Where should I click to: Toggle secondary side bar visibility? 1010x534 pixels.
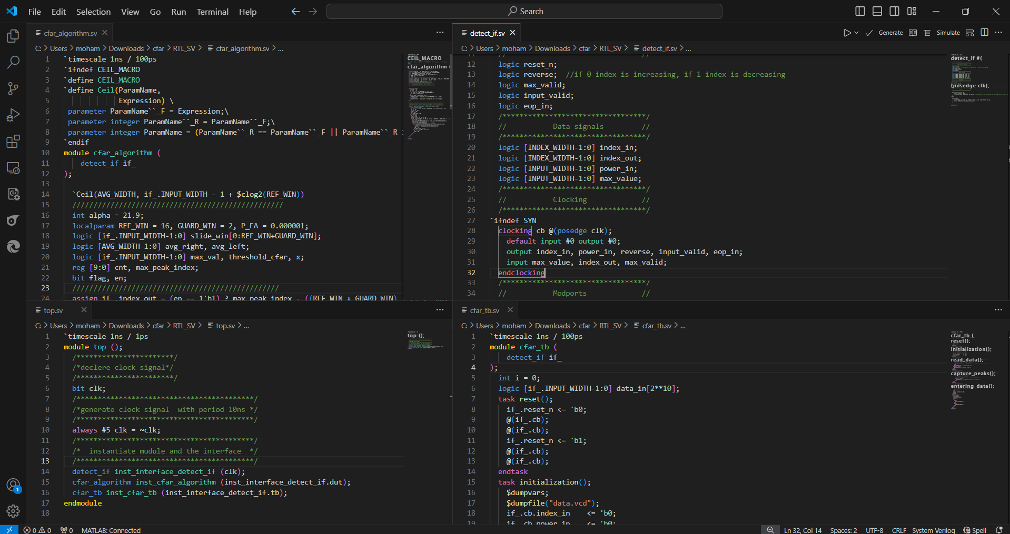click(895, 11)
